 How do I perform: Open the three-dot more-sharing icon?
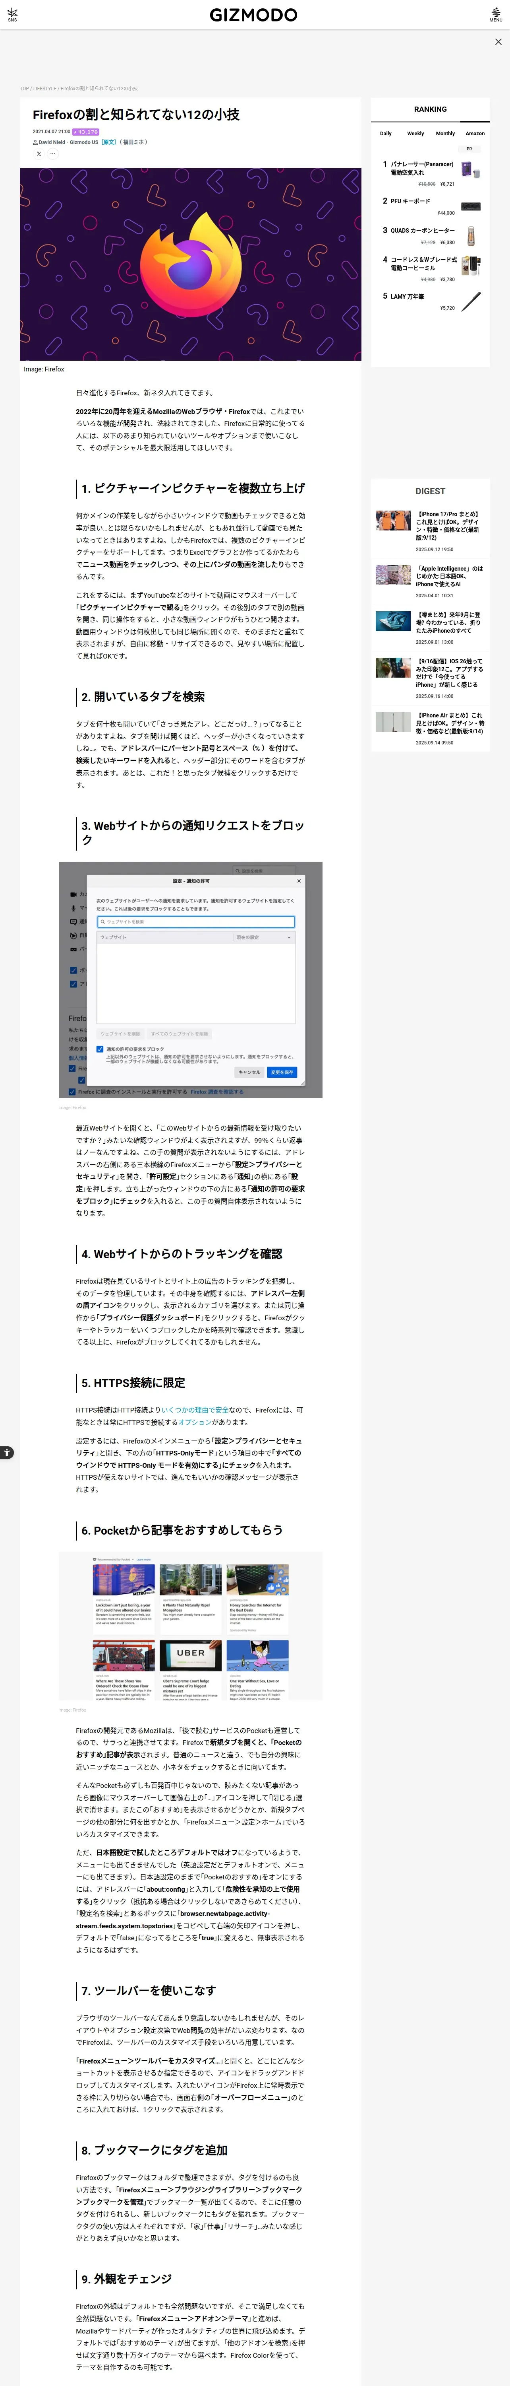tap(53, 155)
